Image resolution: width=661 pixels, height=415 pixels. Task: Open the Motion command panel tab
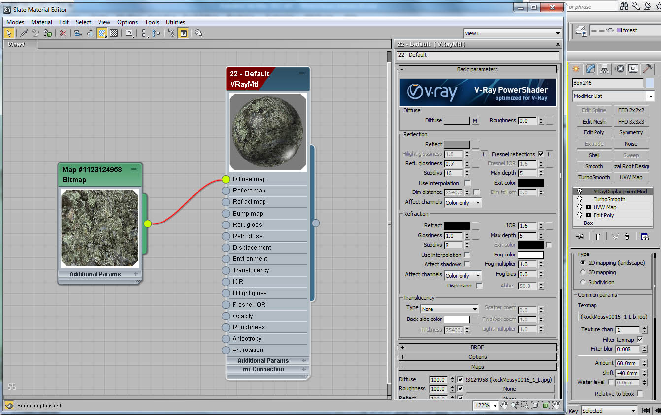click(620, 68)
